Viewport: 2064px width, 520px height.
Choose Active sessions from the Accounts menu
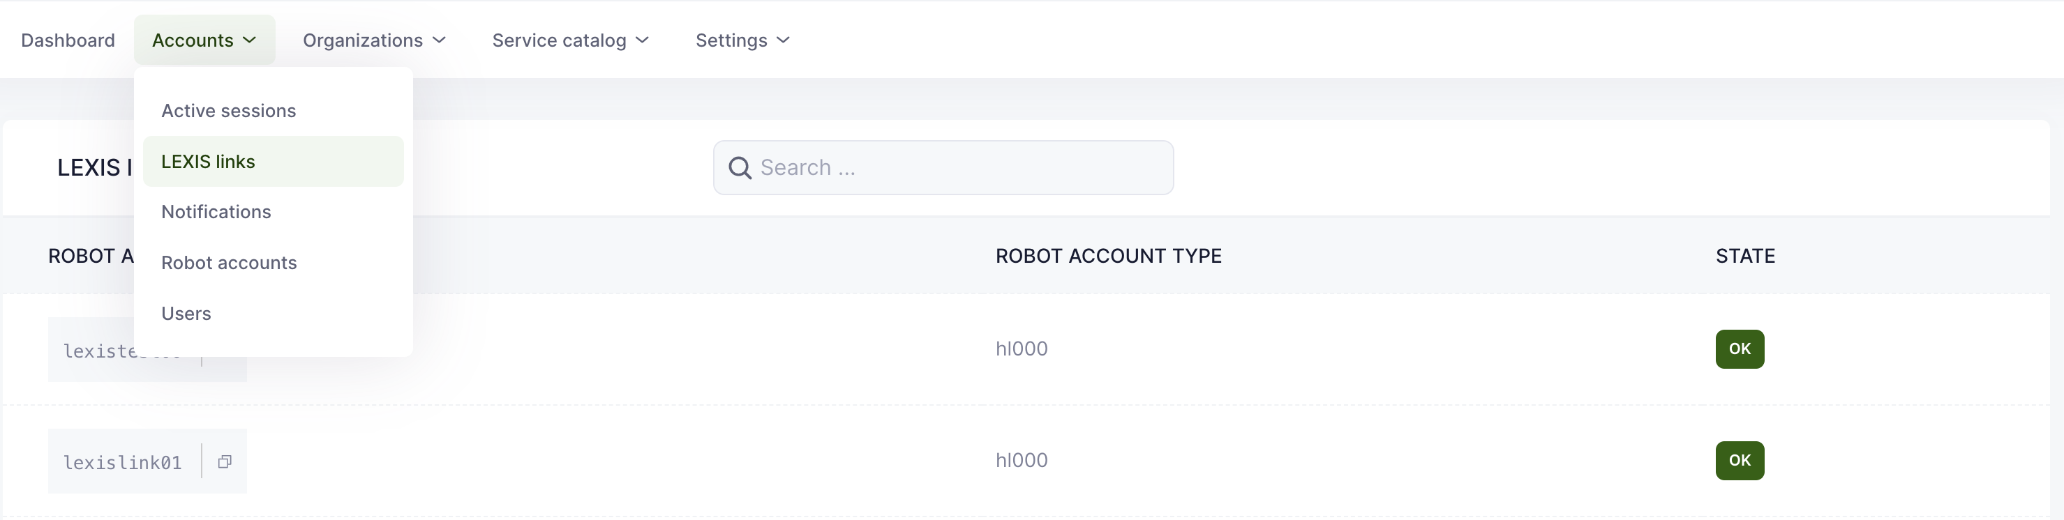point(228,110)
